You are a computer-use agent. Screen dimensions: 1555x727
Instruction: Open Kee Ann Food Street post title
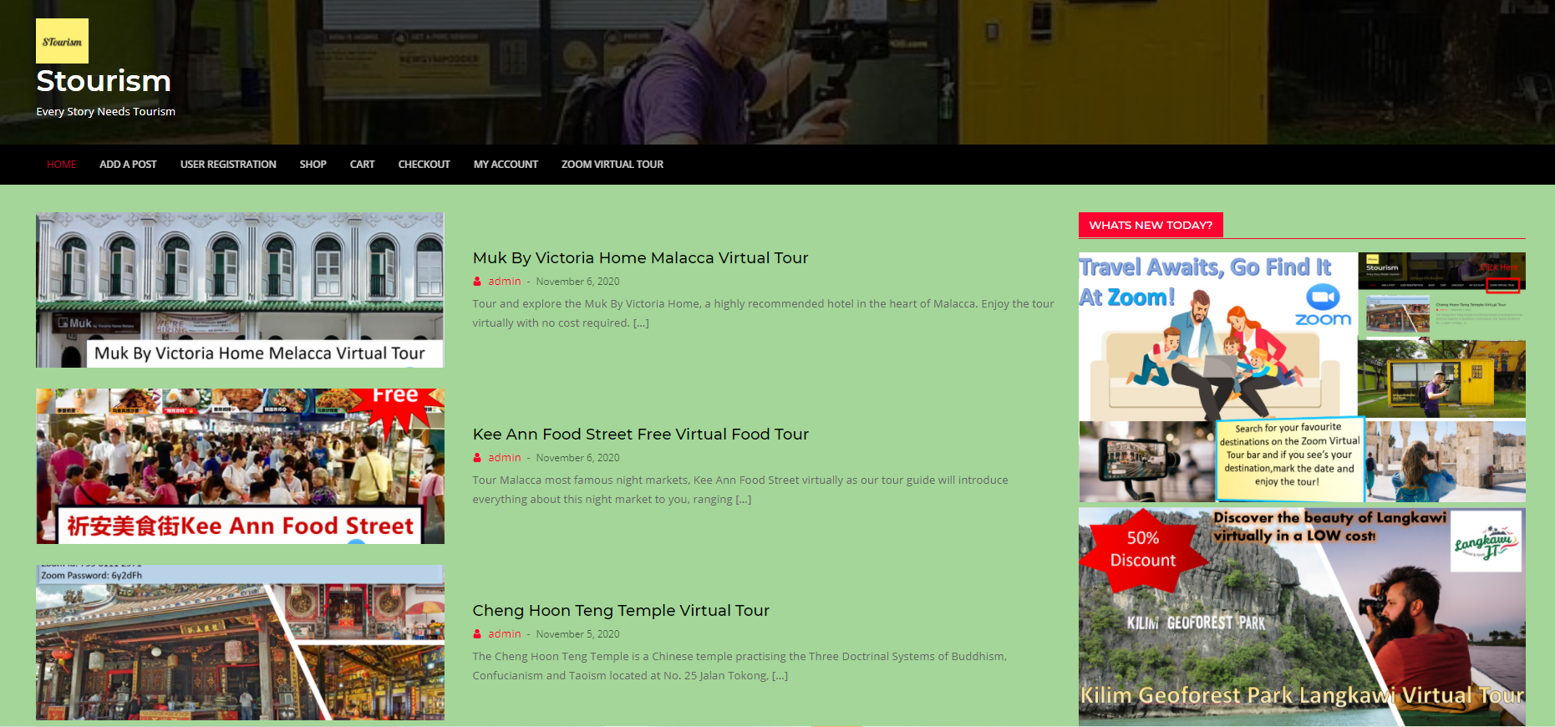point(640,435)
